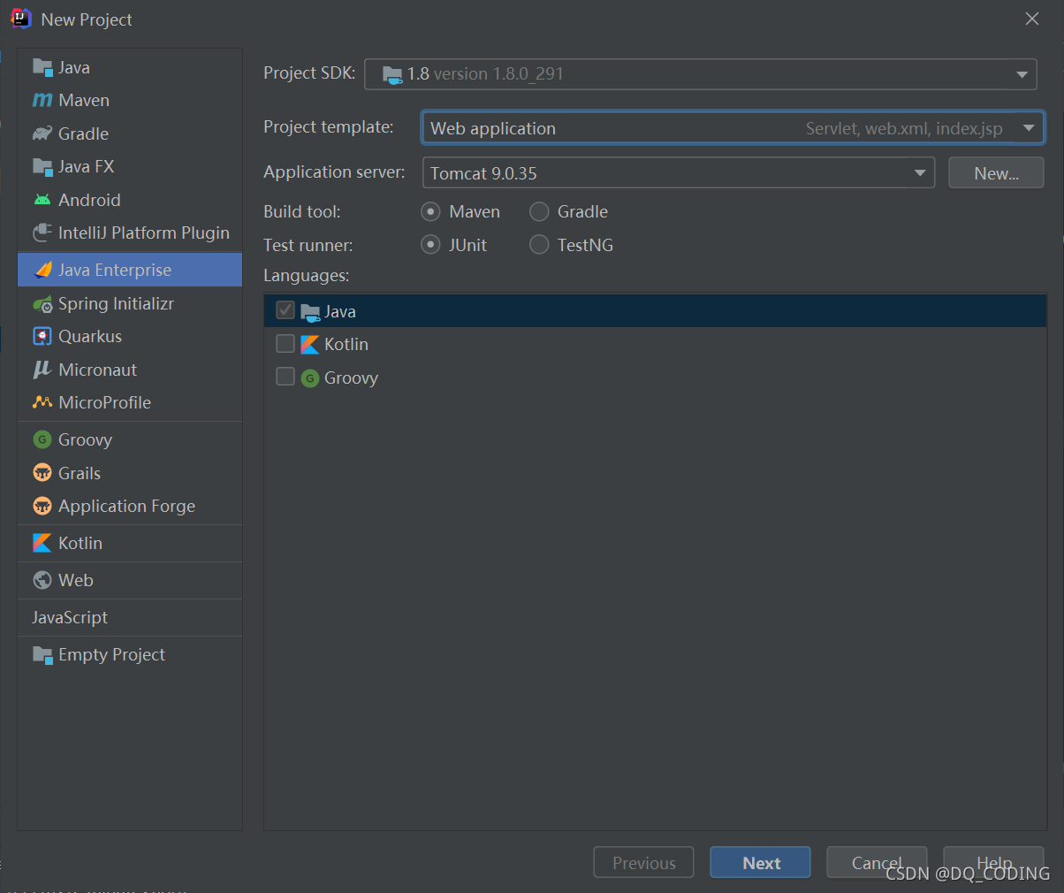Click 'Groovy' text in Languages list
The height and width of the screenshot is (893, 1064).
coord(351,378)
